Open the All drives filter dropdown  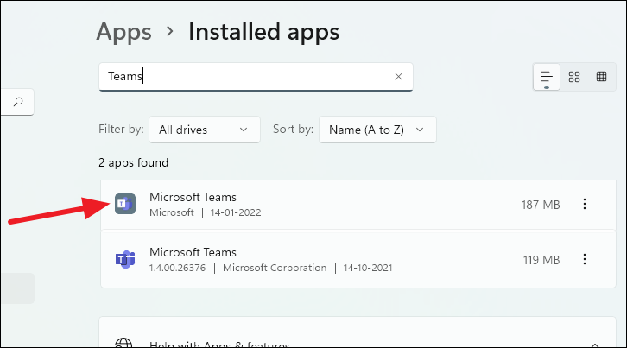click(x=205, y=130)
